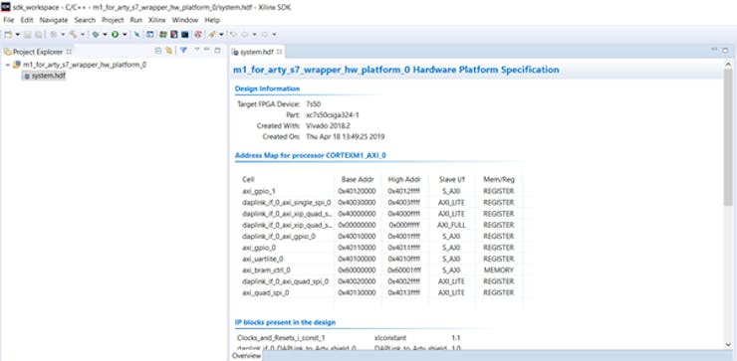Click the Base Addr column header
Screen dimensions: 737x361
tap(358, 179)
